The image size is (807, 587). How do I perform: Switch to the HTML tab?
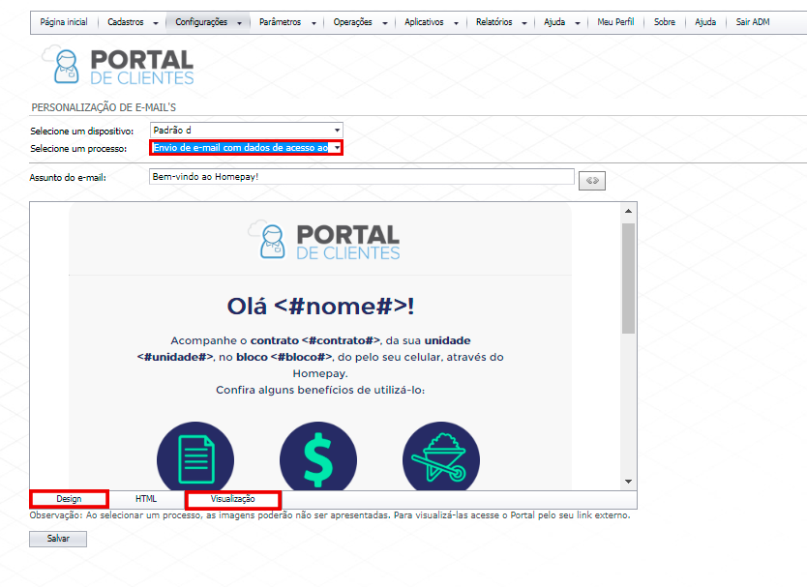click(x=146, y=499)
